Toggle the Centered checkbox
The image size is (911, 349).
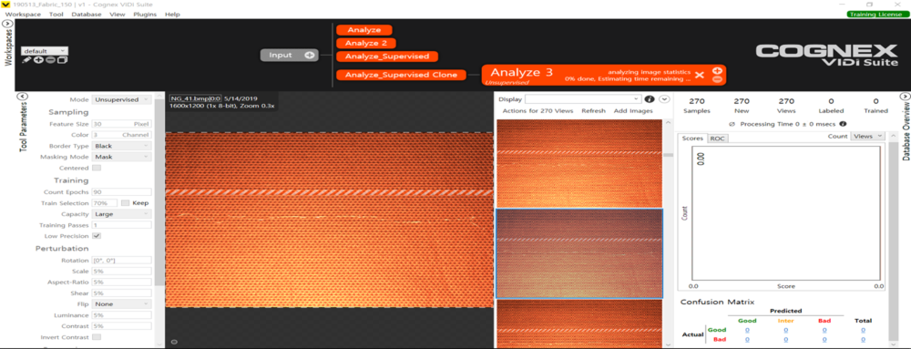[97, 168]
